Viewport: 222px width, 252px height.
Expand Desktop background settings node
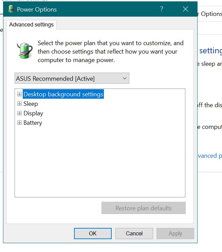[19, 94]
